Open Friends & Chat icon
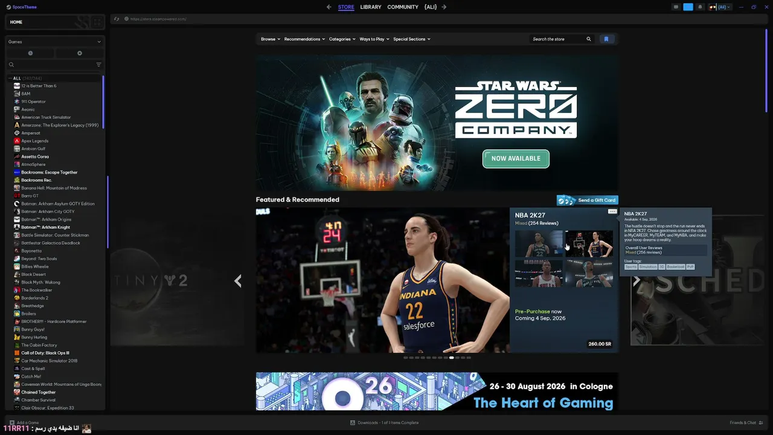This screenshot has height=435, width=773. pos(762,423)
